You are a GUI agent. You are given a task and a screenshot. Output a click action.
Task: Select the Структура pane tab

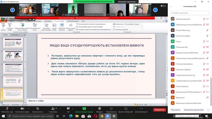point(15,35)
